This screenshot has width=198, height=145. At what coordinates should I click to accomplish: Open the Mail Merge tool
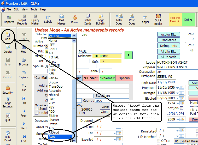point(61,20)
